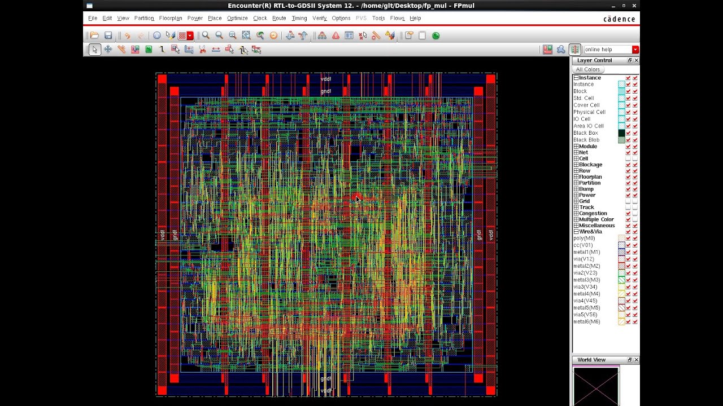Open the red violation warning triangle icon
Viewport: 723px width, 406px height.
tap(336, 36)
